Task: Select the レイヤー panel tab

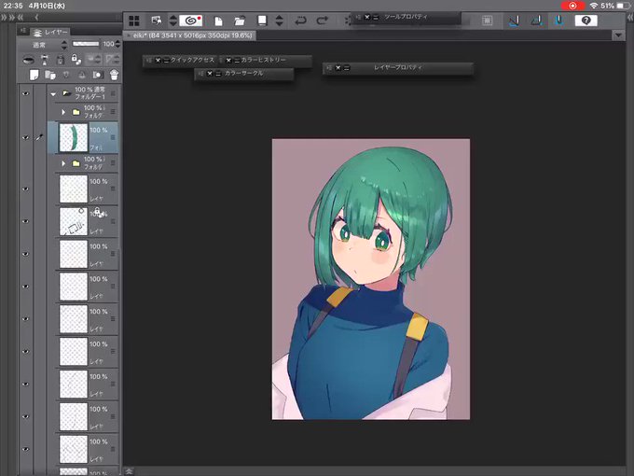Action: coord(49,32)
